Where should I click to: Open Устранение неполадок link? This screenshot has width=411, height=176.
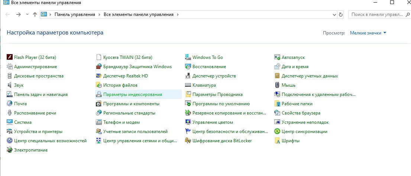[305, 122]
